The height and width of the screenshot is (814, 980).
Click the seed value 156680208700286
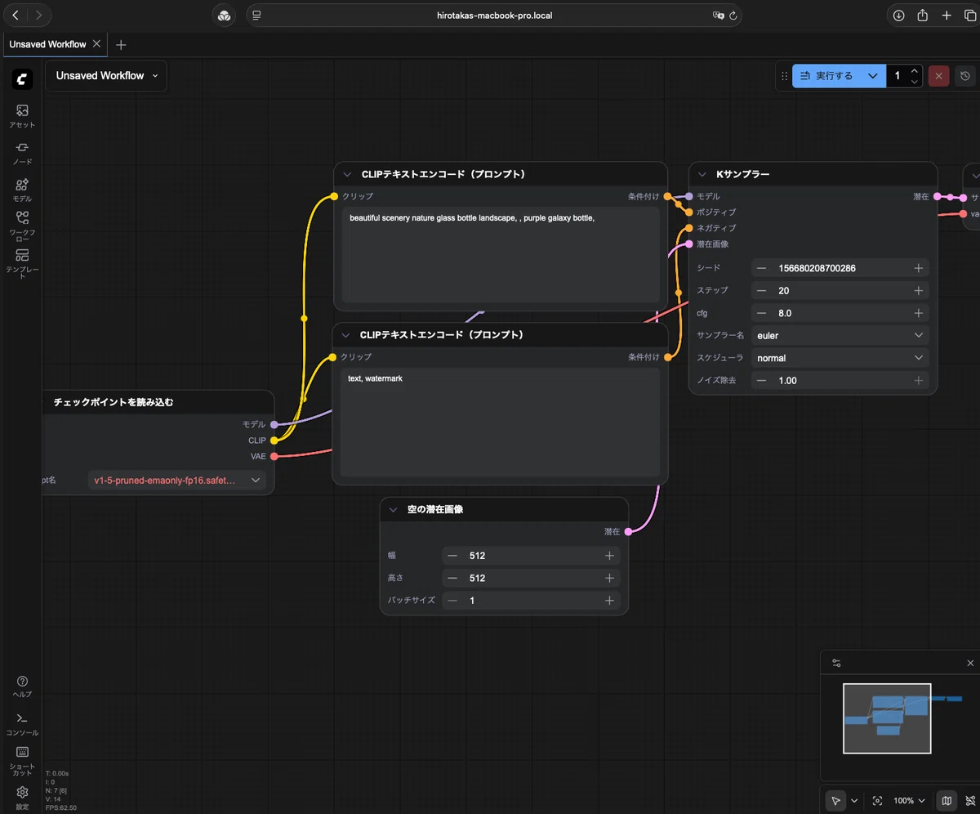coord(817,268)
